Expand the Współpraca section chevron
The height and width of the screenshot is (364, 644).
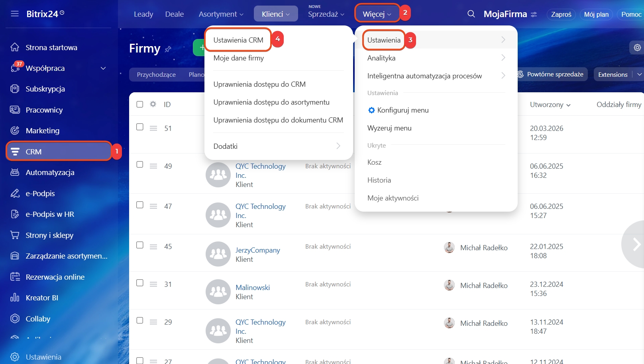point(103,68)
